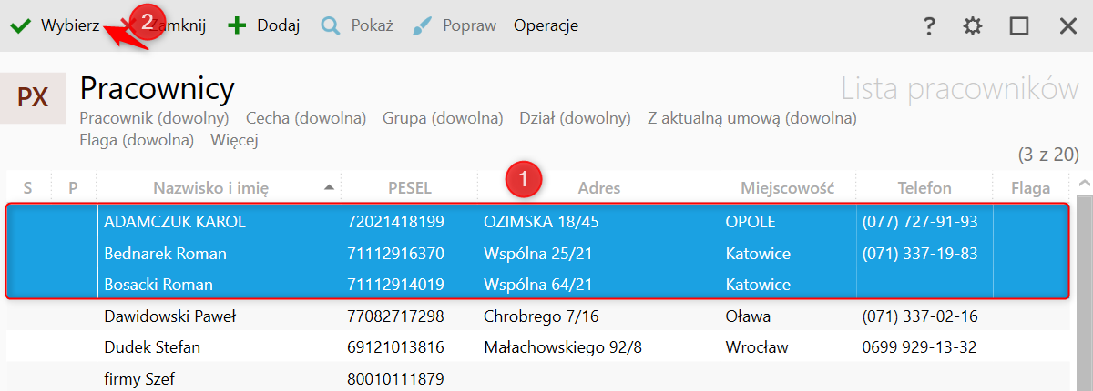Screen dimensions: 1093x391
Task: Expand additional filters with Więcej
Action: coord(234,140)
